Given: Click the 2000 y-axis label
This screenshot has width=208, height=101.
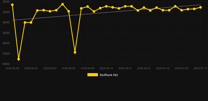Looking at the screenshot, I should [x=6, y=2].
